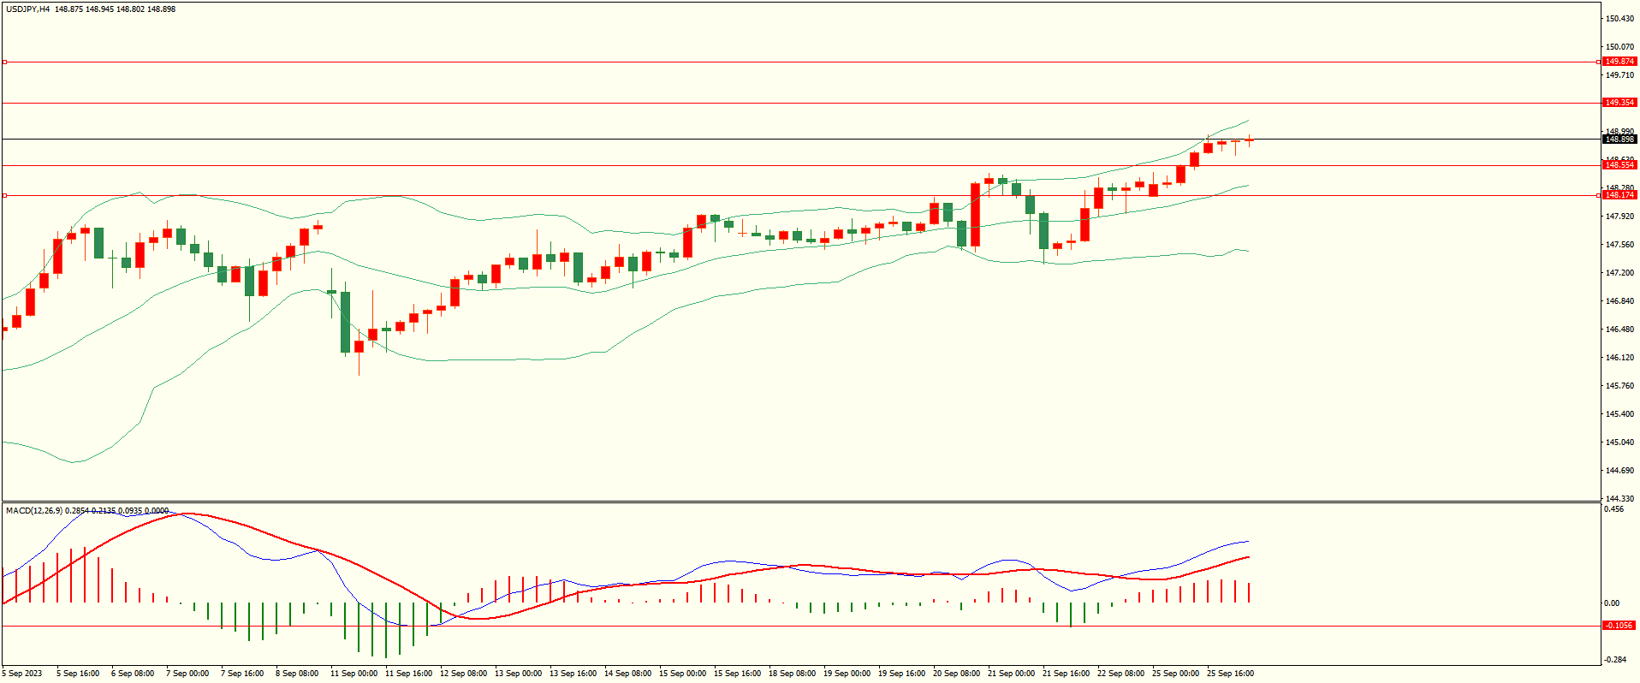Click left square handle of 148.174 line
This screenshot has height=683, width=1640.
click(4, 196)
